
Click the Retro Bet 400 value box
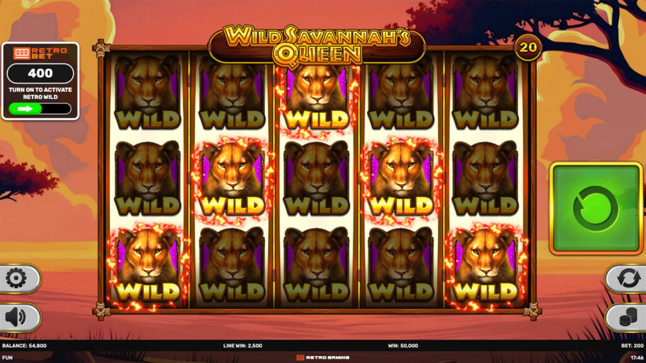click(40, 73)
